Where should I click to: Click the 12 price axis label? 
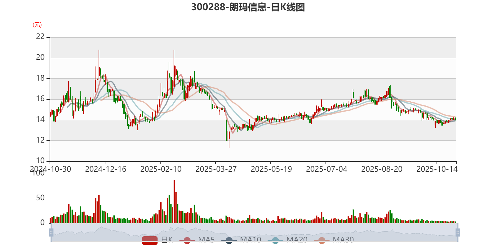point(40,140)
